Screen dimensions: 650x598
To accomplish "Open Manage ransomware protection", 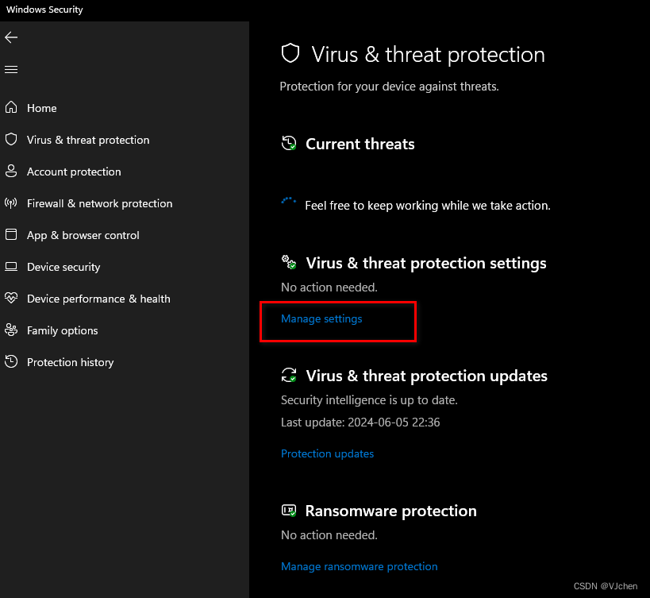I will point(359,566).
